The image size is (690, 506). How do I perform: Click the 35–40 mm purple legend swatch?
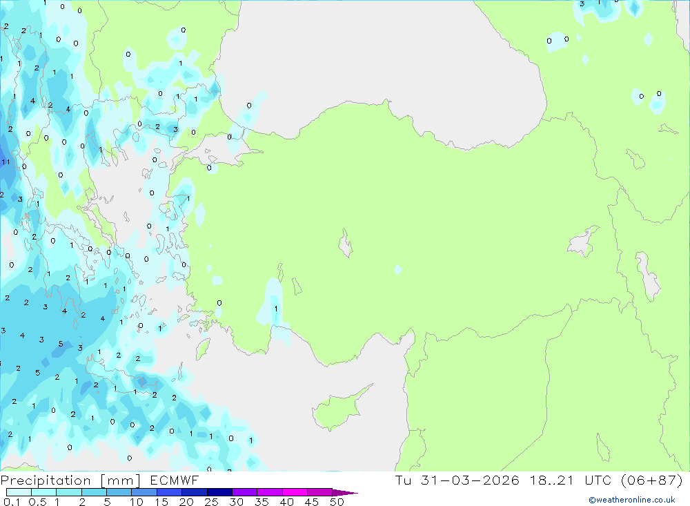click(270, 492)
